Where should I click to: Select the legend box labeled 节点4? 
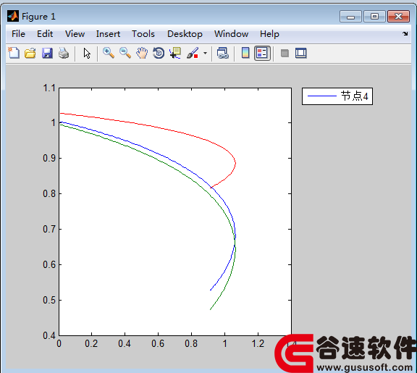tap(337, 96)
